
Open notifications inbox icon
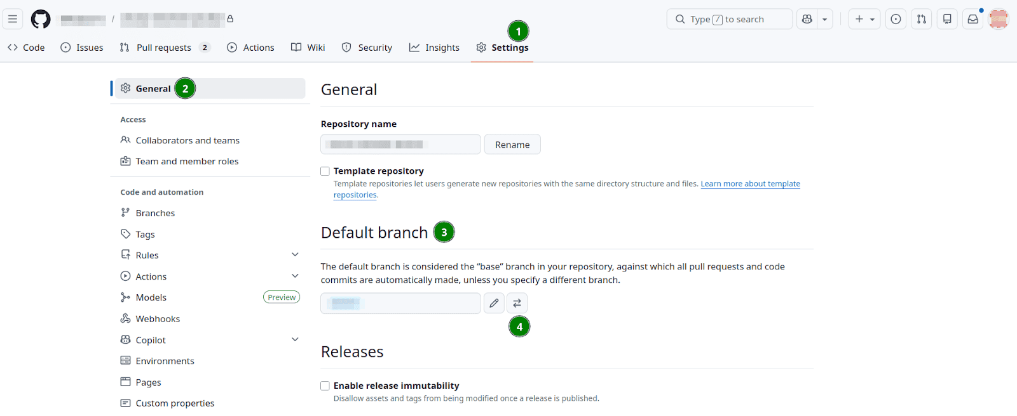click(973, 19)
